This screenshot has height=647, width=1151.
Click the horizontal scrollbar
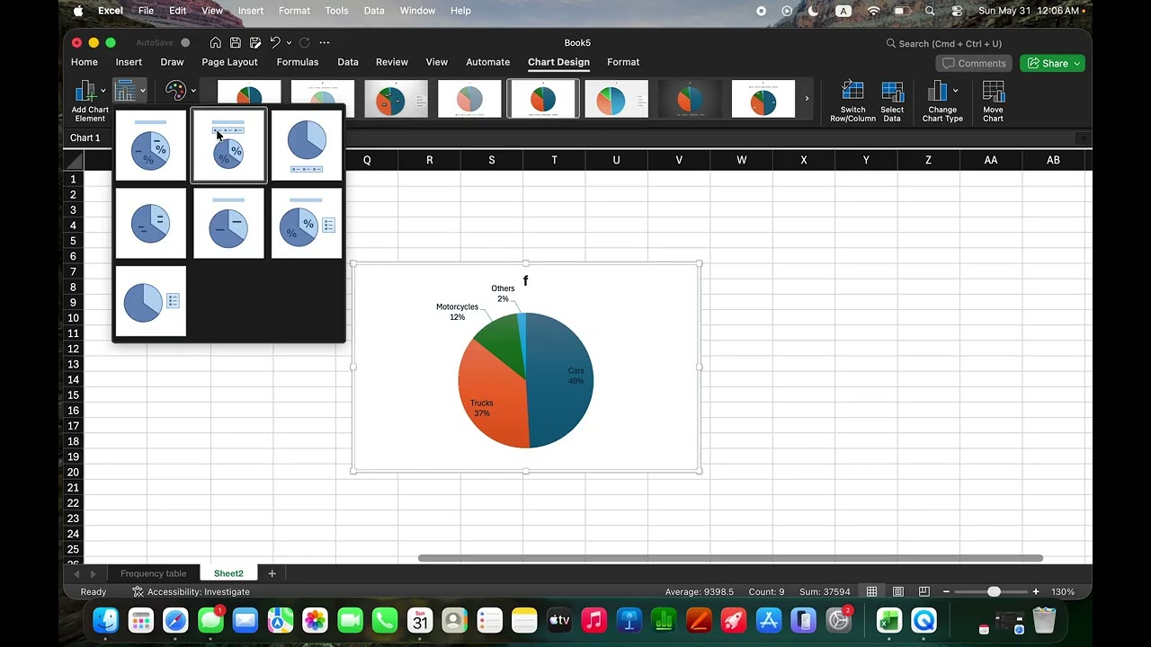[730, 558]
